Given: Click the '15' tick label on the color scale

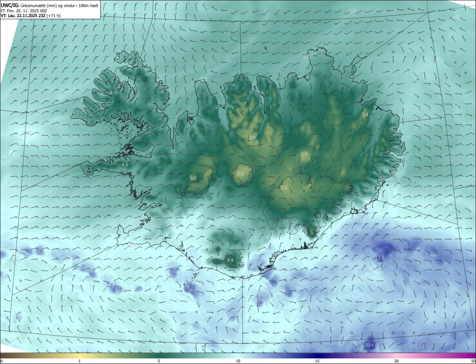Looking at the screenshot, I should coord(317,361).
